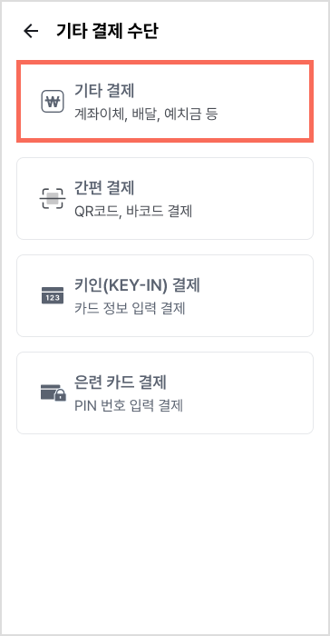Choose the 간편 결제 title

[x=104, y=188]
